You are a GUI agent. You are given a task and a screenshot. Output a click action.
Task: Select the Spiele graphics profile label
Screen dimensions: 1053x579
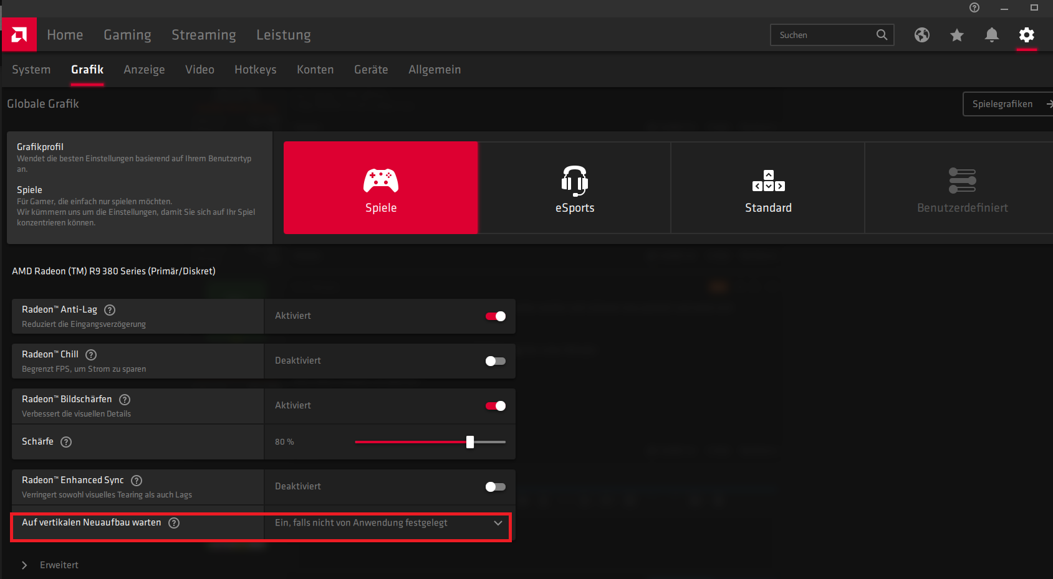point(381,208)
